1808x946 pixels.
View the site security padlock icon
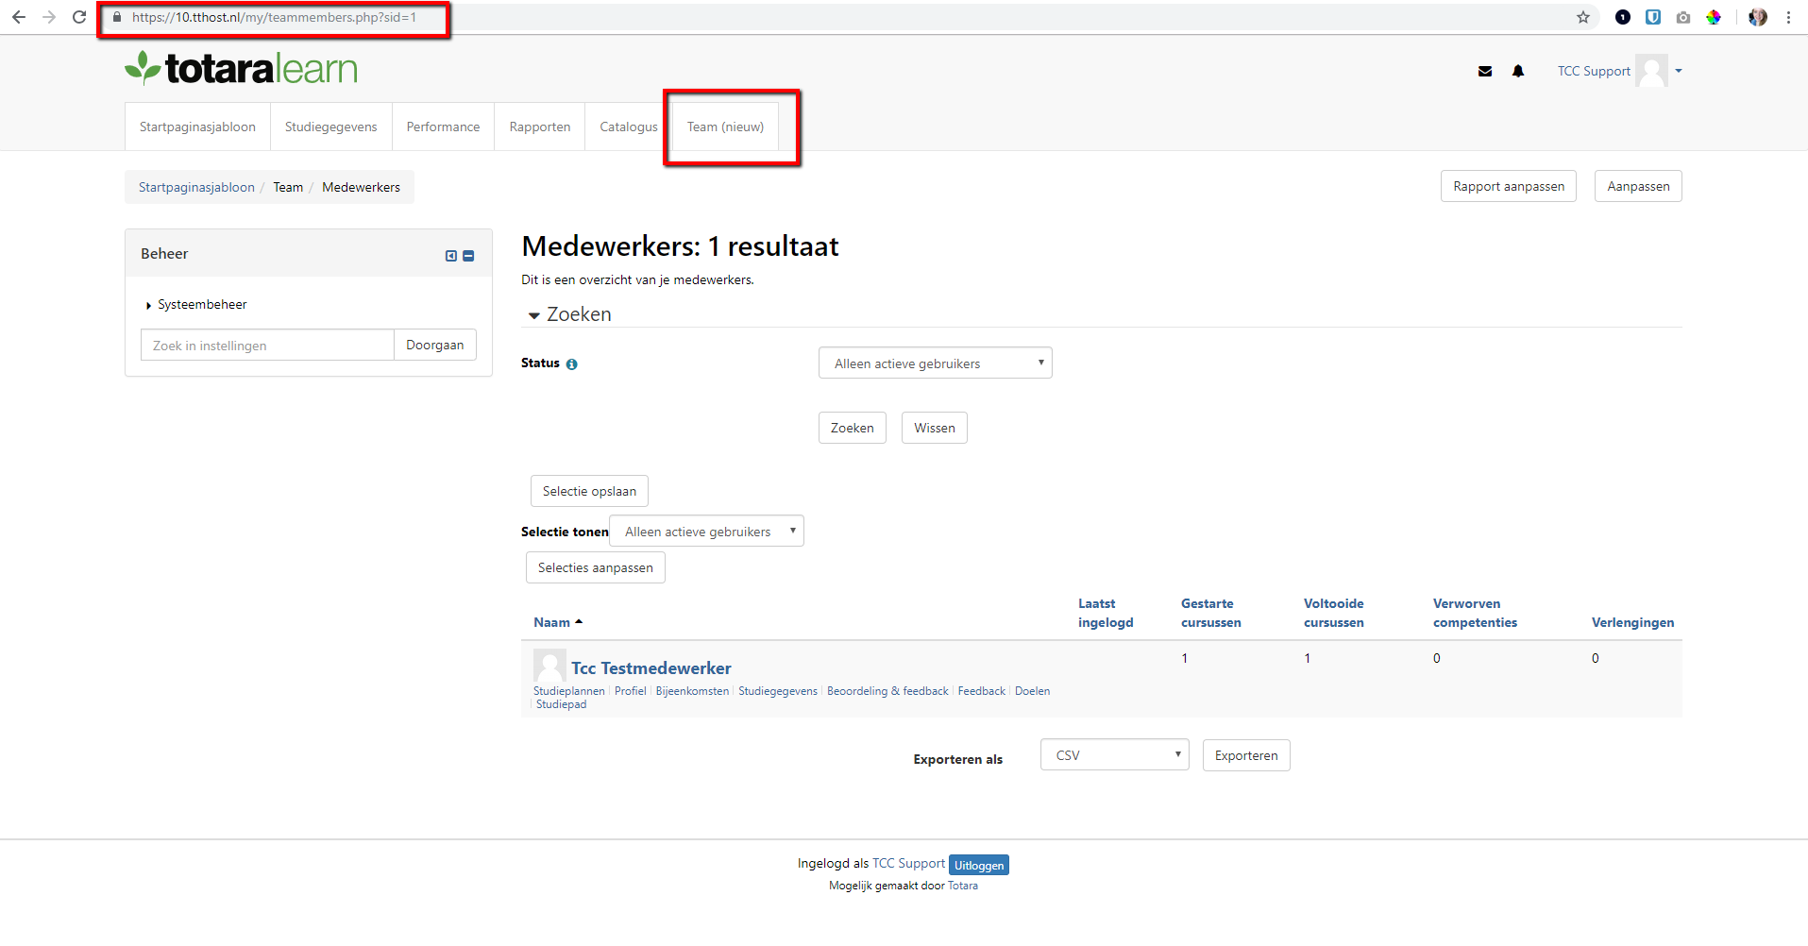click(x=117, y=17)
